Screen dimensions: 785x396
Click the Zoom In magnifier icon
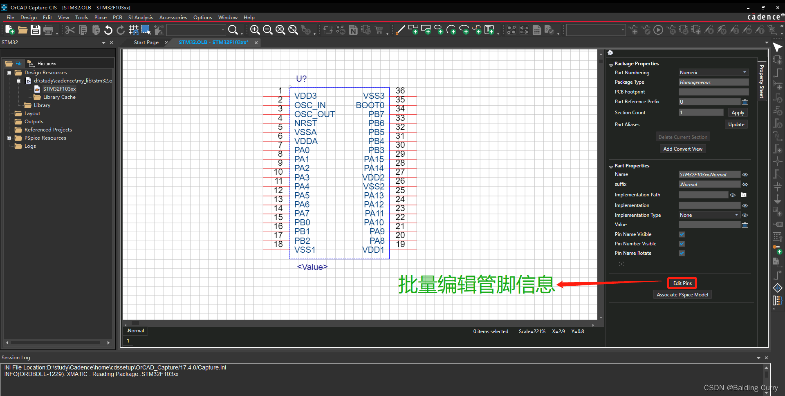(255, 30)
